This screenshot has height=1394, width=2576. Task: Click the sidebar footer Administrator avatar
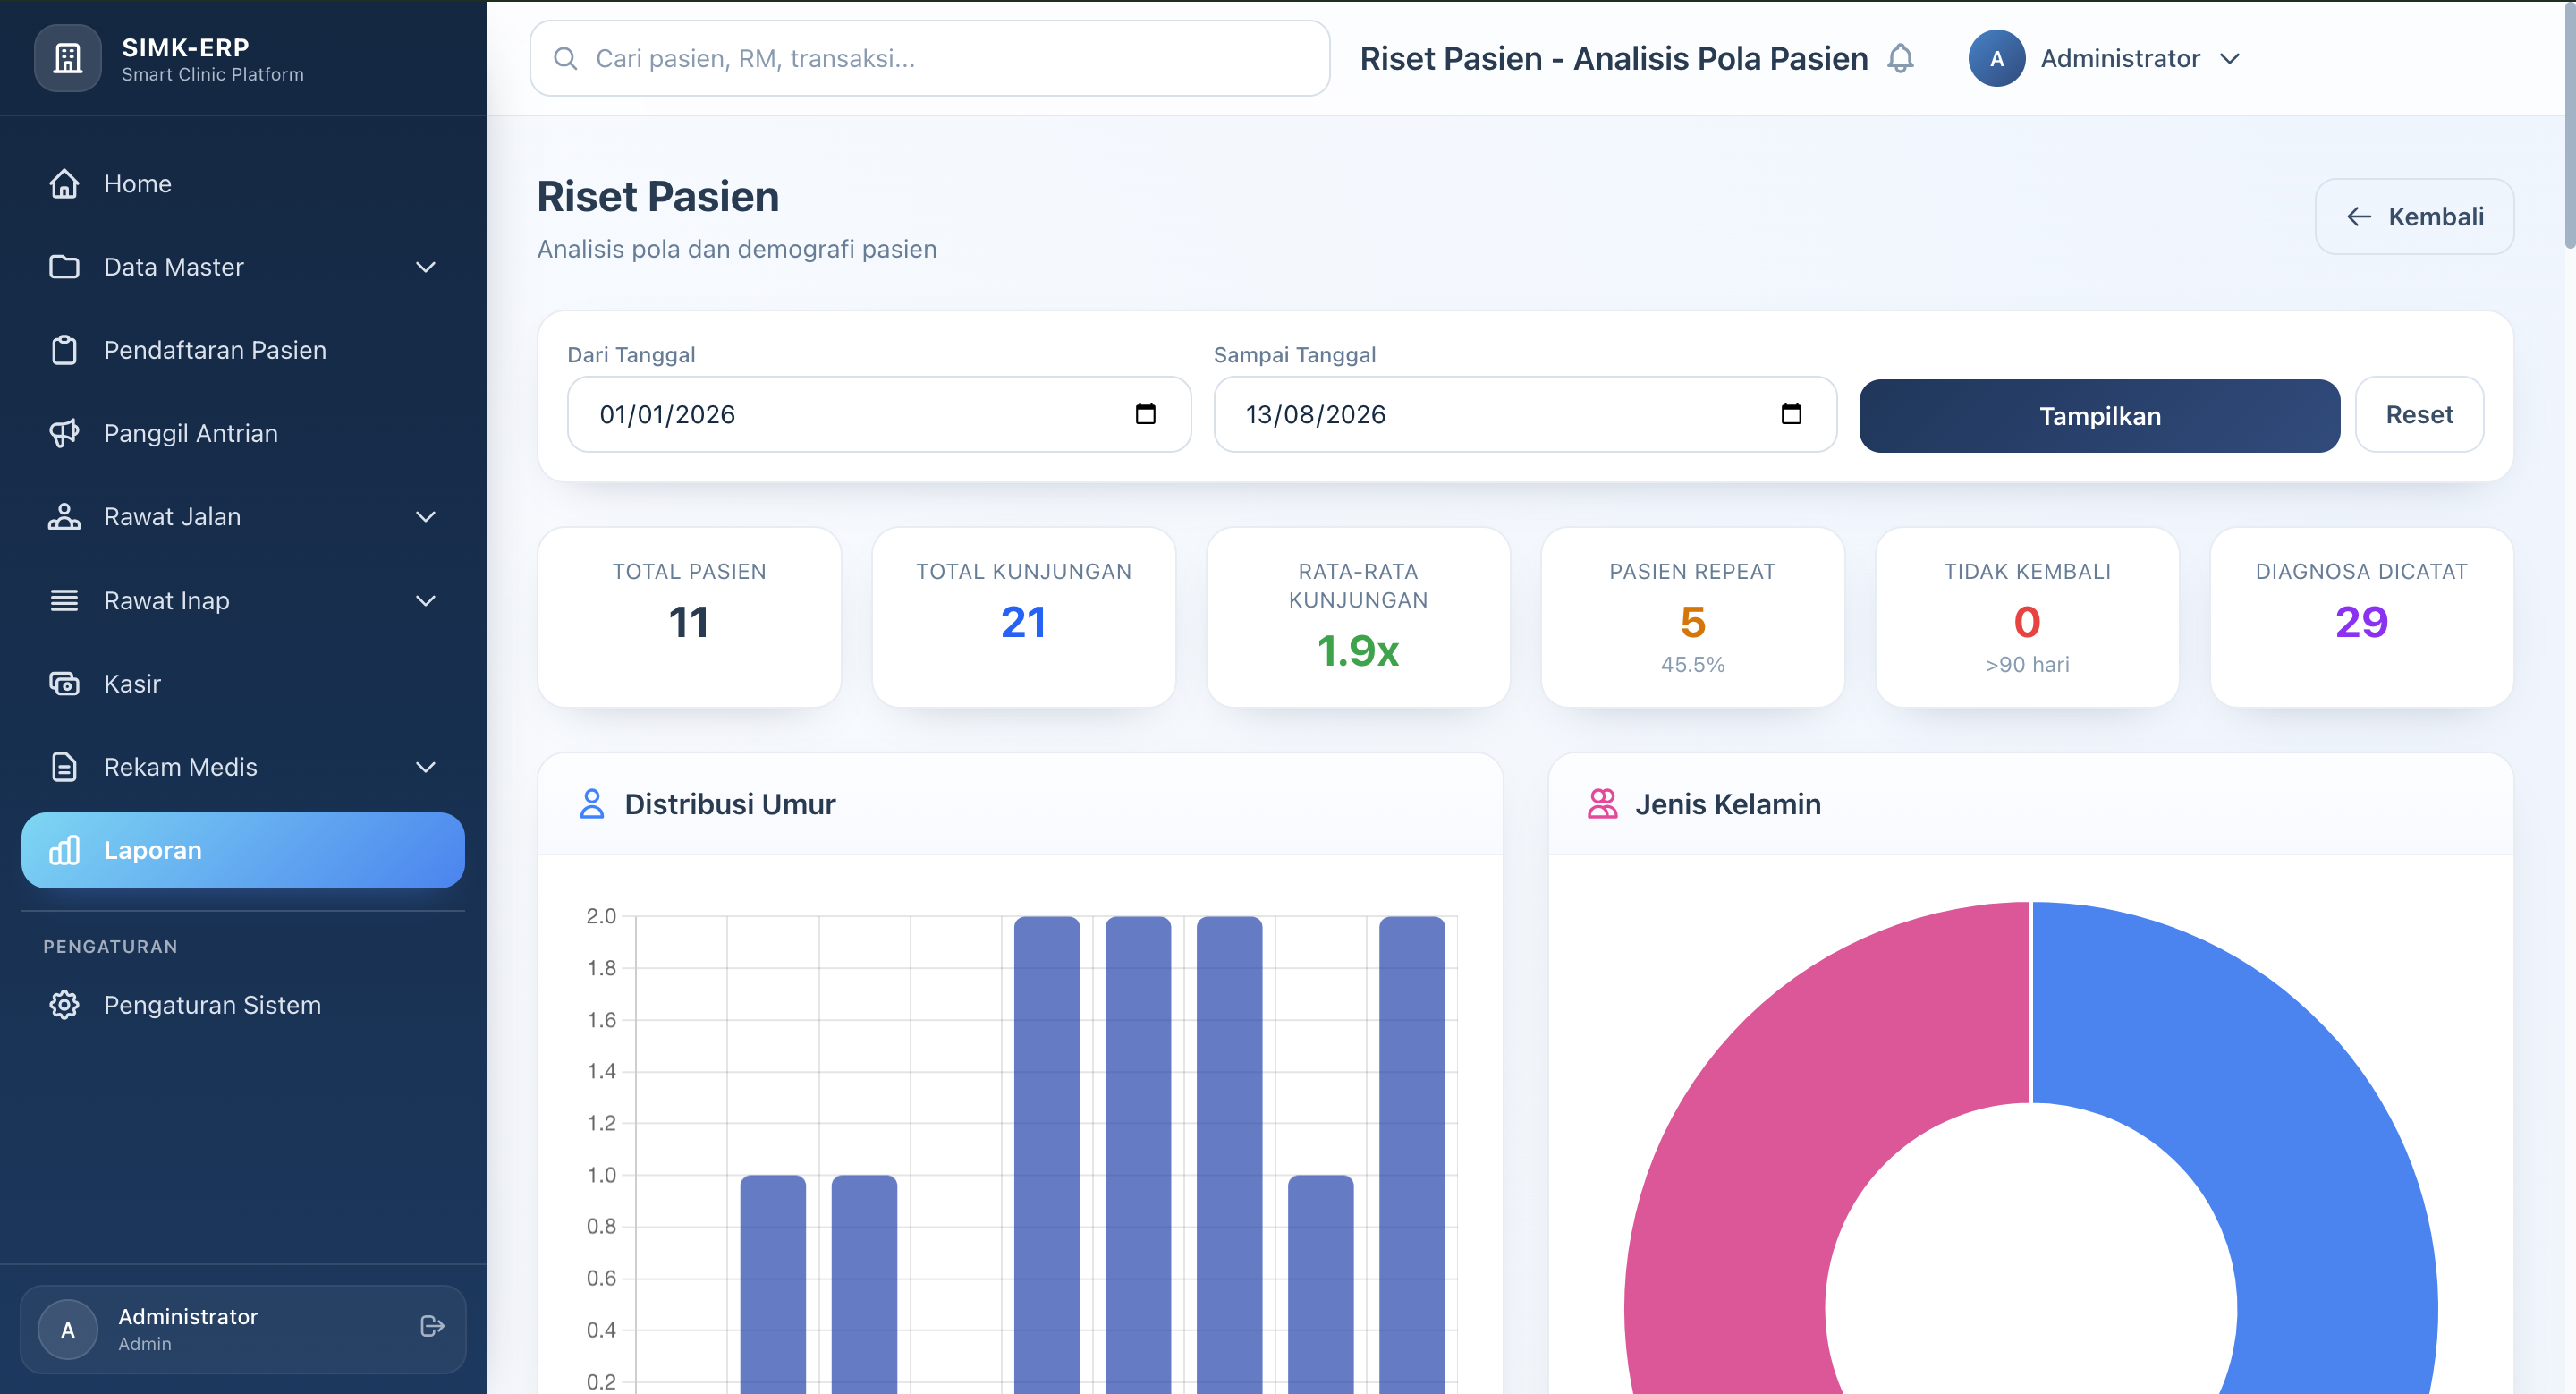click(67, 1330)
